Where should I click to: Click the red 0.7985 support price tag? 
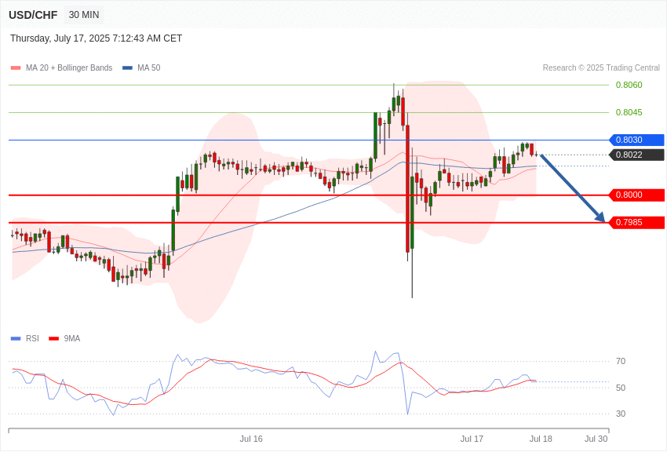[637, 222]
